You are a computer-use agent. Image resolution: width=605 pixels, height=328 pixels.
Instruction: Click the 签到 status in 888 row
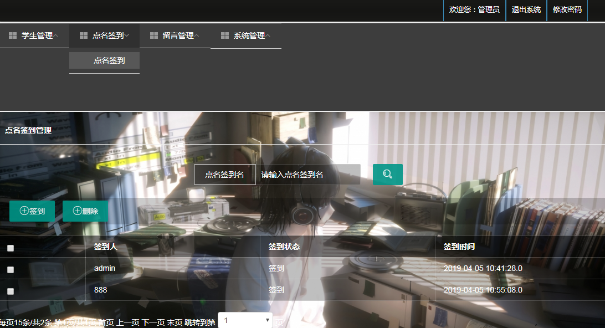pos(276,290)
